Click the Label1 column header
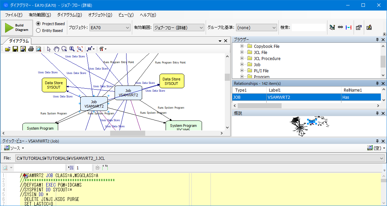 (304, 90)
